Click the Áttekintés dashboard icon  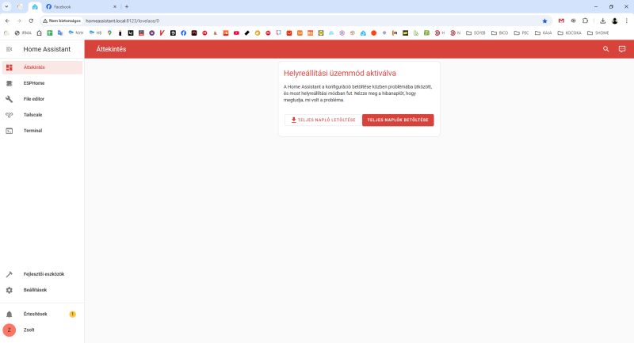click(10, 67)
